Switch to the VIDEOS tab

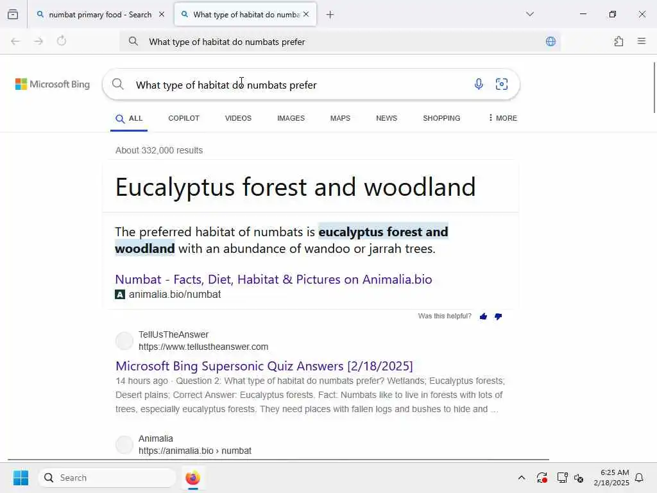point(238,118)
